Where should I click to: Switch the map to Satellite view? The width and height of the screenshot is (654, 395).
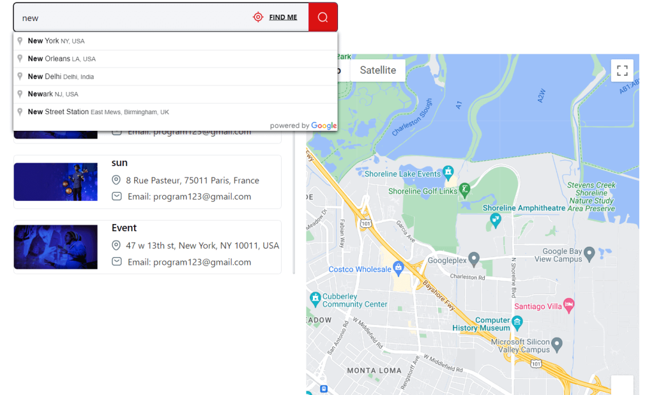pyautogui.click(x=378, y=70)
